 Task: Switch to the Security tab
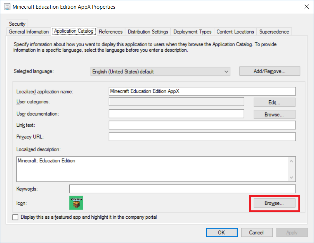coord(17,24)
